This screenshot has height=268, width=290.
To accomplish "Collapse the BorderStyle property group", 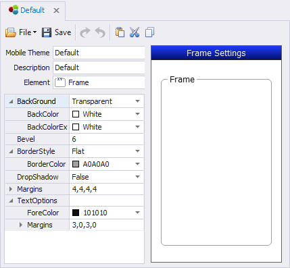I will (11, 151).
